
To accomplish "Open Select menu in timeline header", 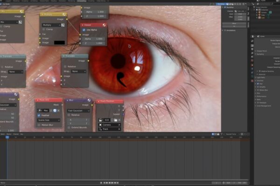I will point(2,134).
